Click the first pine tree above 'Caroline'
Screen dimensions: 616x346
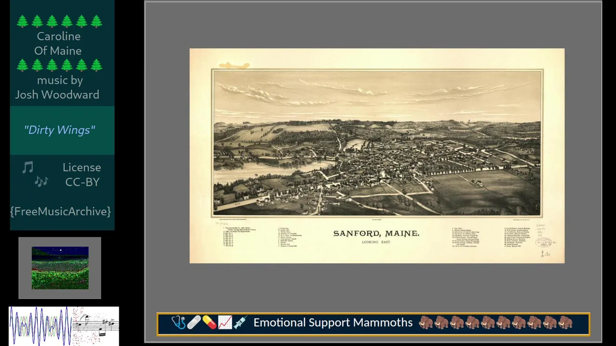click(x=23, y=21)
